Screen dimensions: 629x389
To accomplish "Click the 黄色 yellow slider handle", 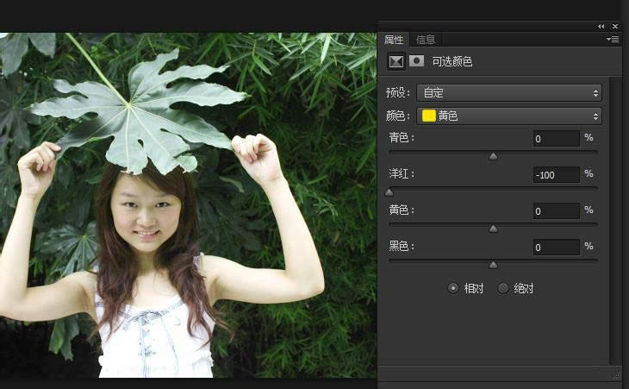I will click(x=494, y=229).
